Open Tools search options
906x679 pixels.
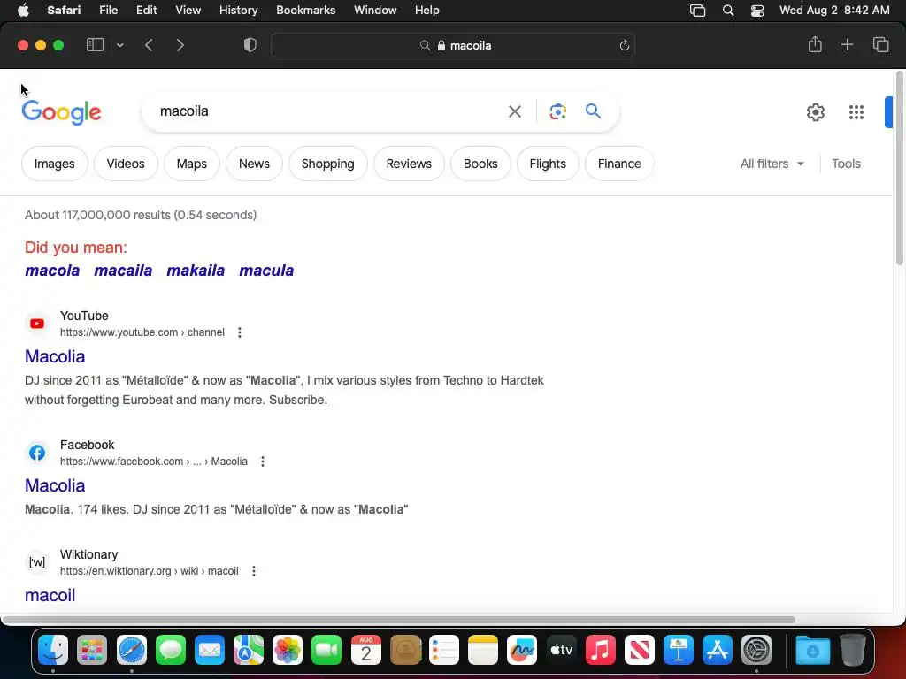pos(846,164)
